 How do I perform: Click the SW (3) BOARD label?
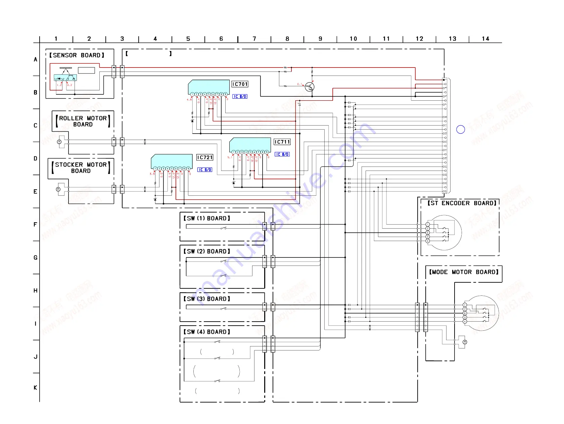[207, 299]
